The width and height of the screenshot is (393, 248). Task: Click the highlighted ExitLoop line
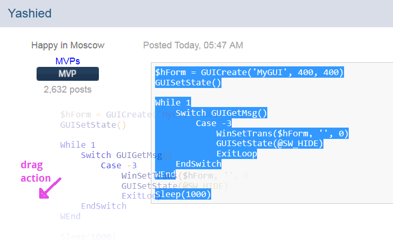[x=236, y=154]
